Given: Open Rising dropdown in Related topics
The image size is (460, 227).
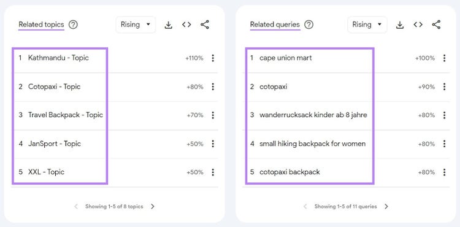Looking at the screenshot, I should point(136,25).
